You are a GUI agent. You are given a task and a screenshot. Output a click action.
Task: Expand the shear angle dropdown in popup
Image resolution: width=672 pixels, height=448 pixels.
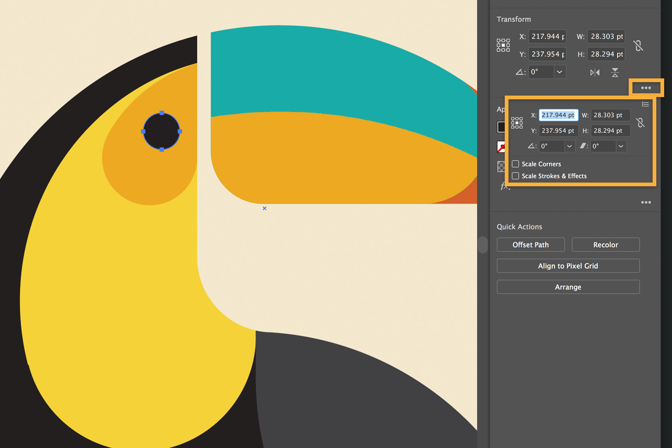pos(621,146)
